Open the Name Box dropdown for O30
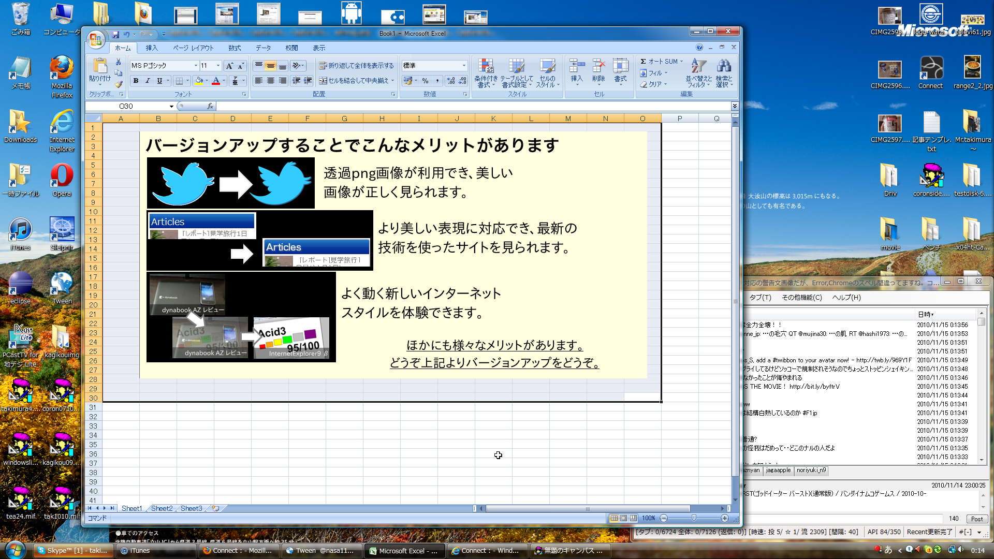This screenshot has height=559, width=994. tap(171, 106)
